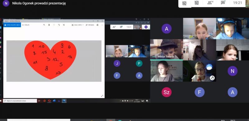Open the chat panel icon
The height and width of the screenshot is (121, 249).
[x=223, y=3]
